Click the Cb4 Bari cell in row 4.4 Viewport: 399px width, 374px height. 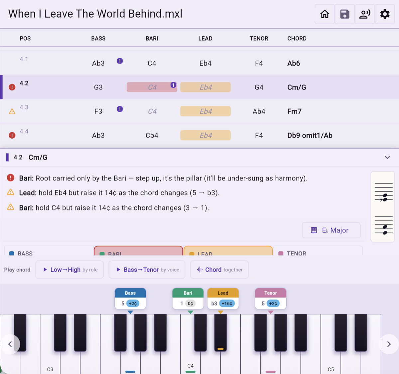click(x=152, y=135)
